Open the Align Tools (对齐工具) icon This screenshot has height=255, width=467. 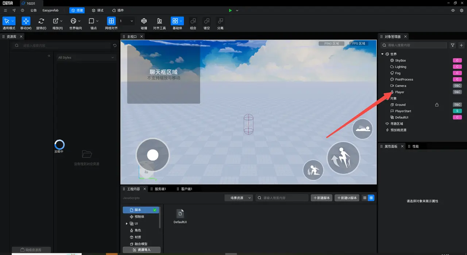click(x=159, y=21)
